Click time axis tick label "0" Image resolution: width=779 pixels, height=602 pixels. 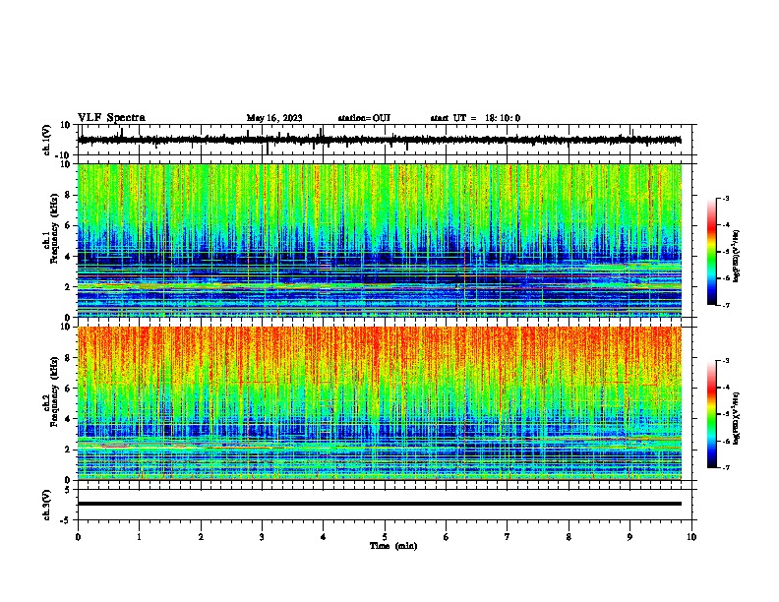coord(78,537)
